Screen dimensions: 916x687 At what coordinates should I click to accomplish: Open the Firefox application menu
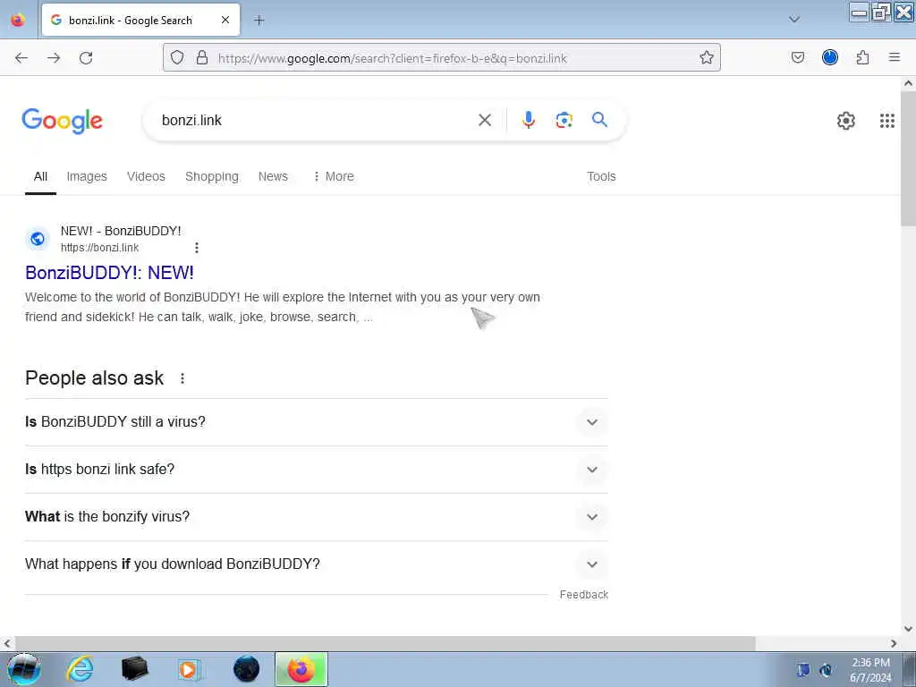[x=895, y=57]
